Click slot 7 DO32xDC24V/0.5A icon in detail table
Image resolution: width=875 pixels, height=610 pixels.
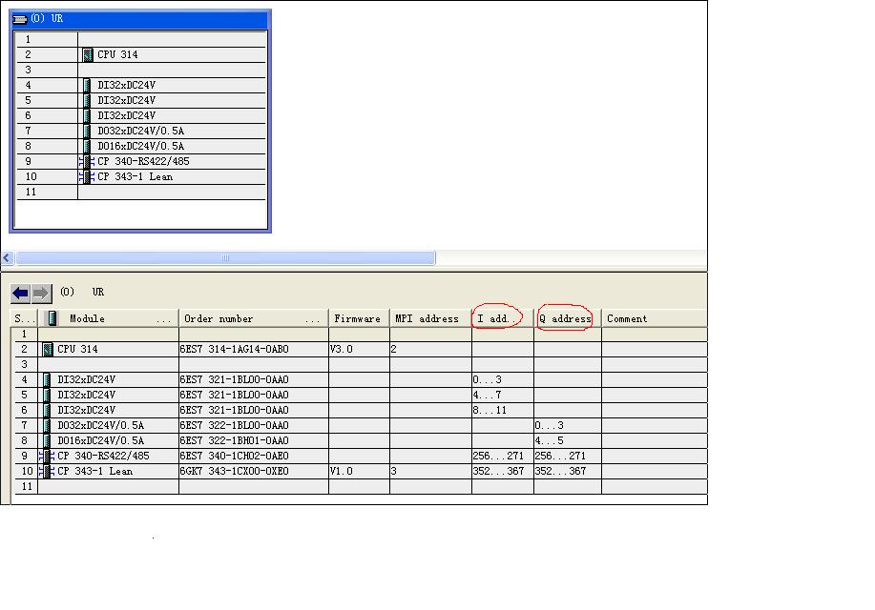[47, 425]
